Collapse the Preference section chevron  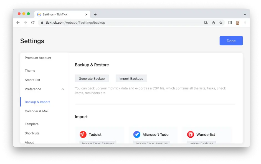coord(63,89)
